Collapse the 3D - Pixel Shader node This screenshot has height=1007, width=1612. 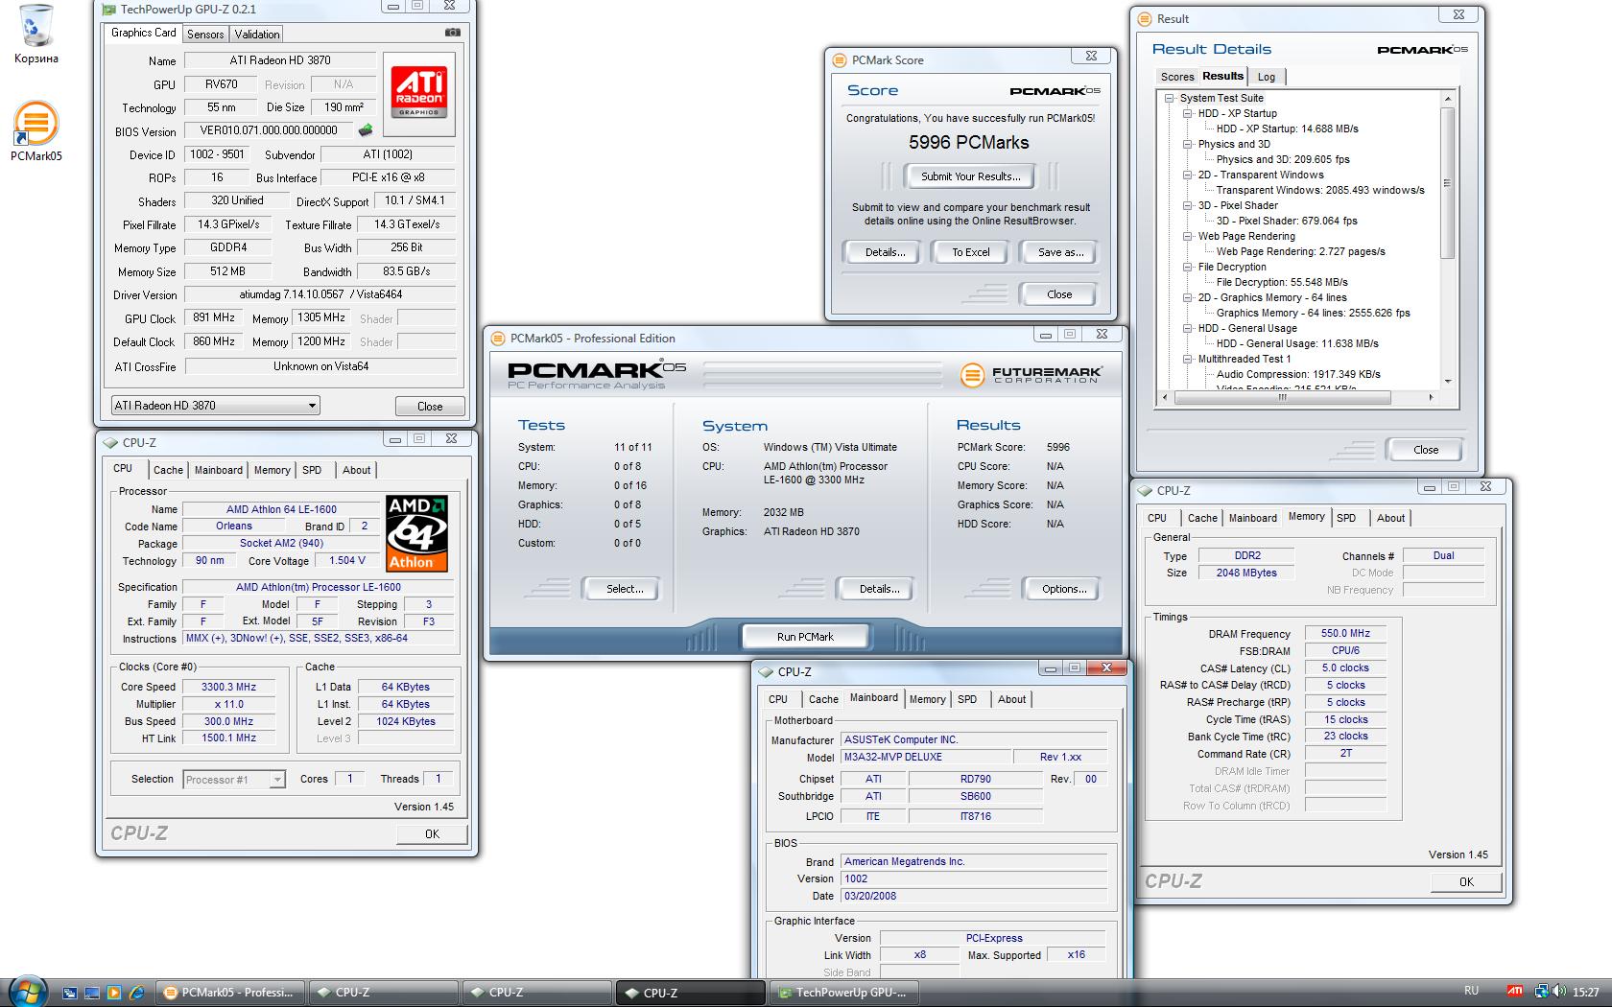(x=1188, y=205)
